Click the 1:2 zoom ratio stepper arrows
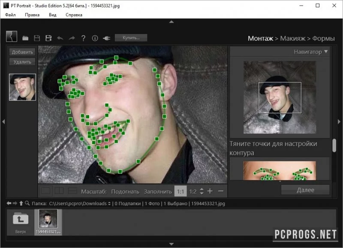The width and height of the screenshot is (343, 248). pyautogui.click(x=202, y=191)
